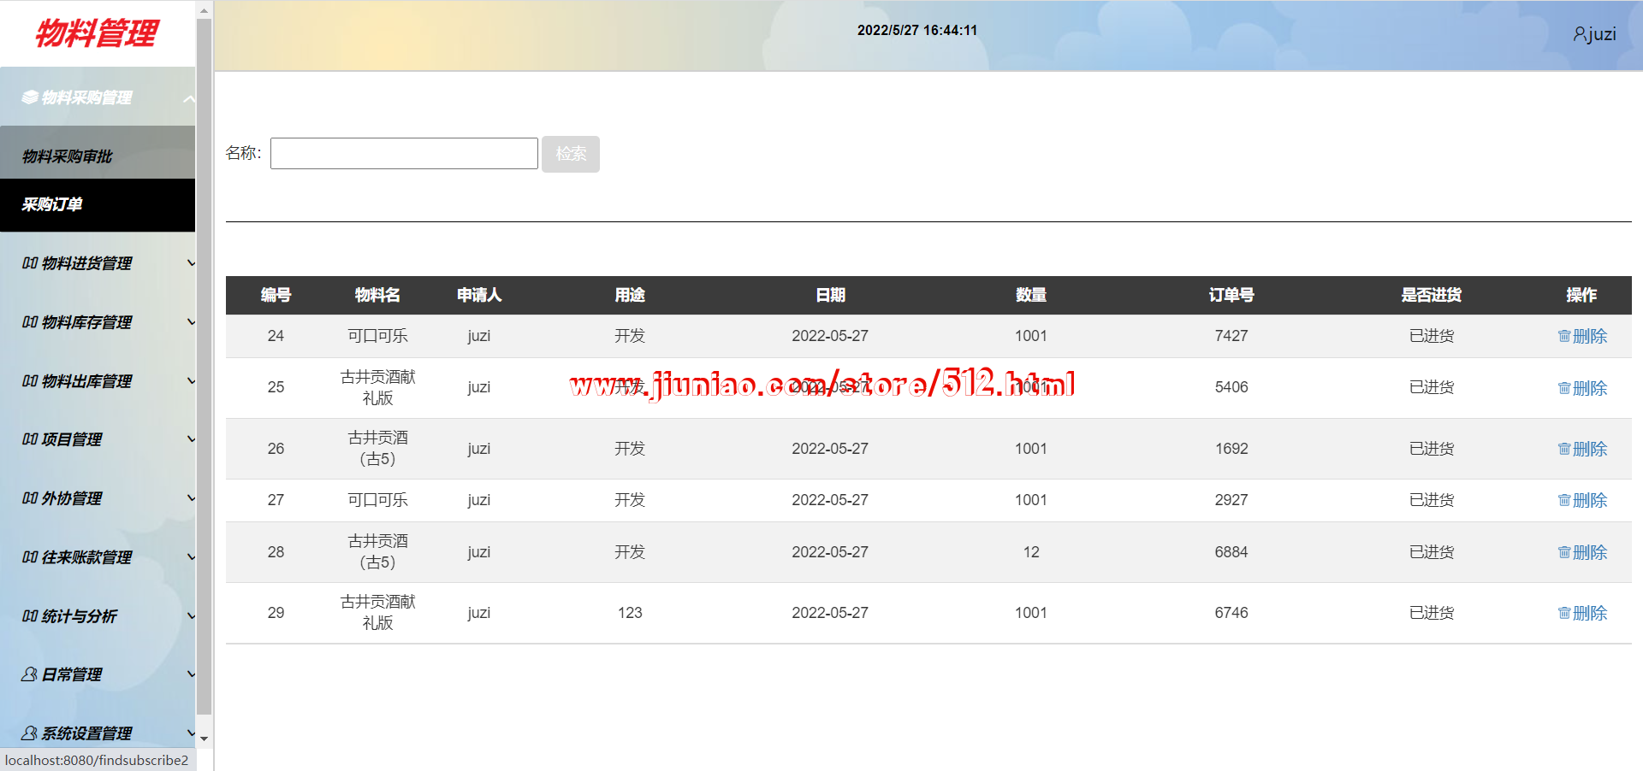Expand the 统计与分析 chevron
Screen dimensions: 1643x771
tap(191, 616)
